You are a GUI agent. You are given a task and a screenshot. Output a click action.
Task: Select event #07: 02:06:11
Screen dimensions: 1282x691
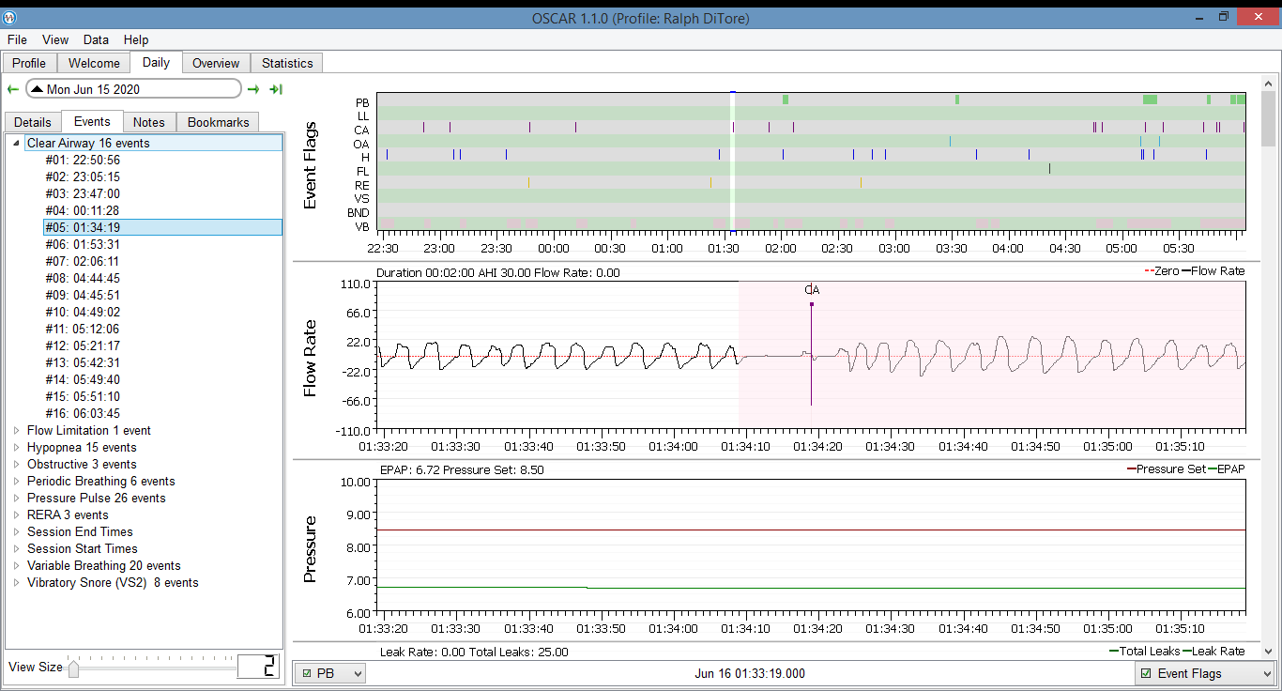[83, 262]
